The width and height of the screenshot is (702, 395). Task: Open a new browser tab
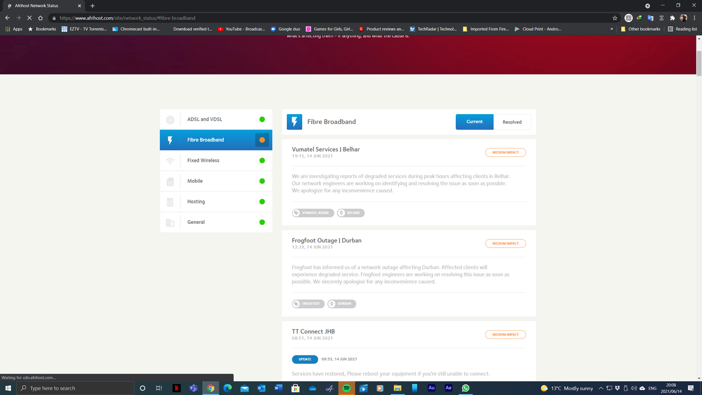pos(92,5)
